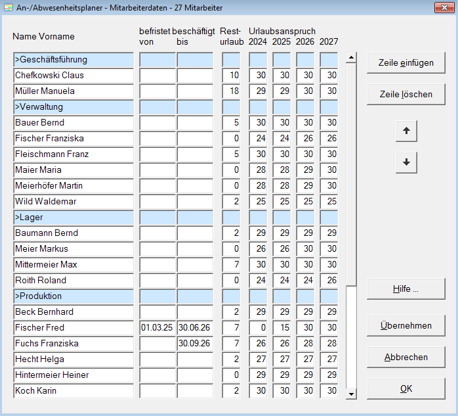The width and height of the screenshot is (458, 416).
Task: Click Bauer Bernd's empty befristet von field
Action: coord(157,123)
